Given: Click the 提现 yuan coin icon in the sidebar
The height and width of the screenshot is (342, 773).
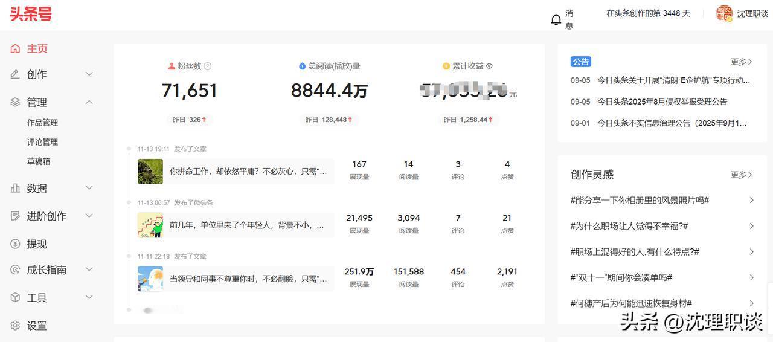Looking at the screenshot, I should click(15, 244).
